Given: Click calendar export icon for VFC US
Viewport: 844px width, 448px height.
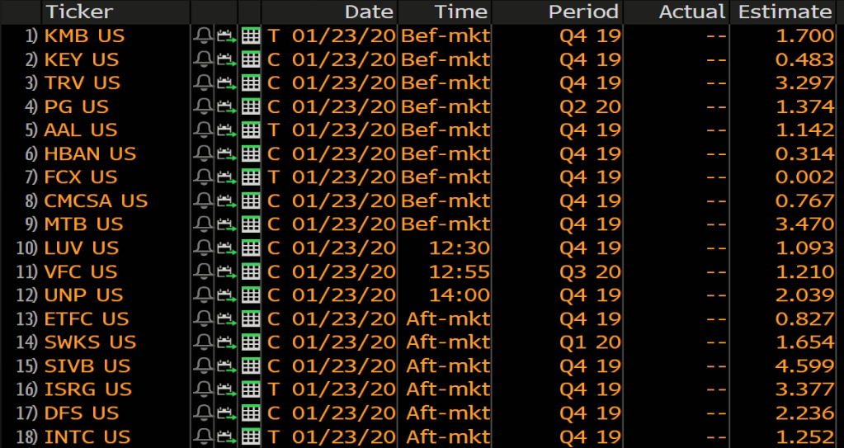Looking at the screenshot, I should (x=227, y=271).
